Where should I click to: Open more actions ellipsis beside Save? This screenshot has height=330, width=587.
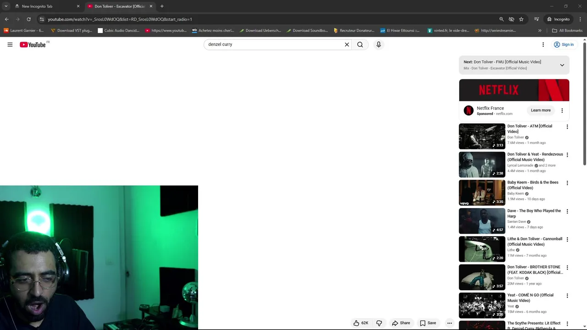[449, 323]
